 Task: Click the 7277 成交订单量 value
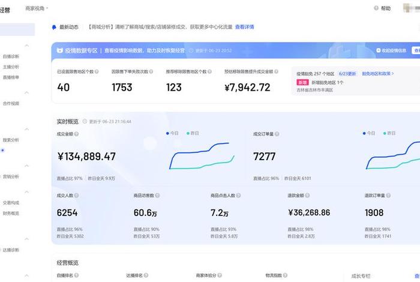click(x=265, y=157)
